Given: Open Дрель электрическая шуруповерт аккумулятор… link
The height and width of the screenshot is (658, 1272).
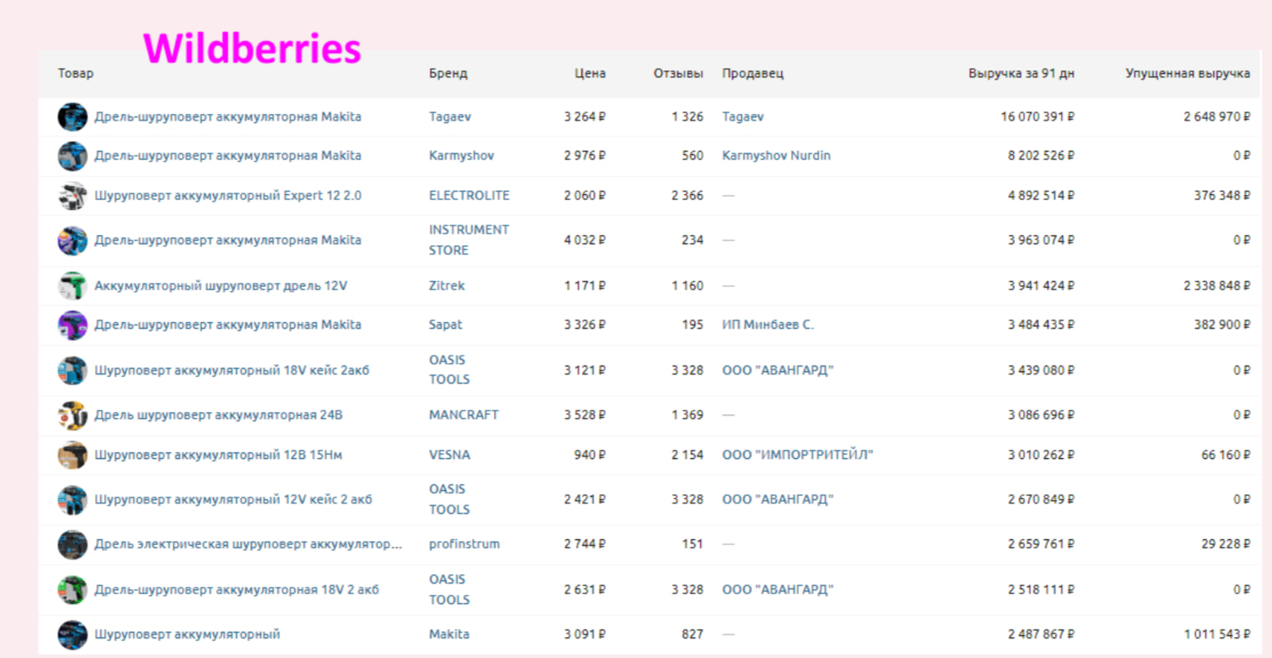Looking at the screenshot, I should 248,544.
